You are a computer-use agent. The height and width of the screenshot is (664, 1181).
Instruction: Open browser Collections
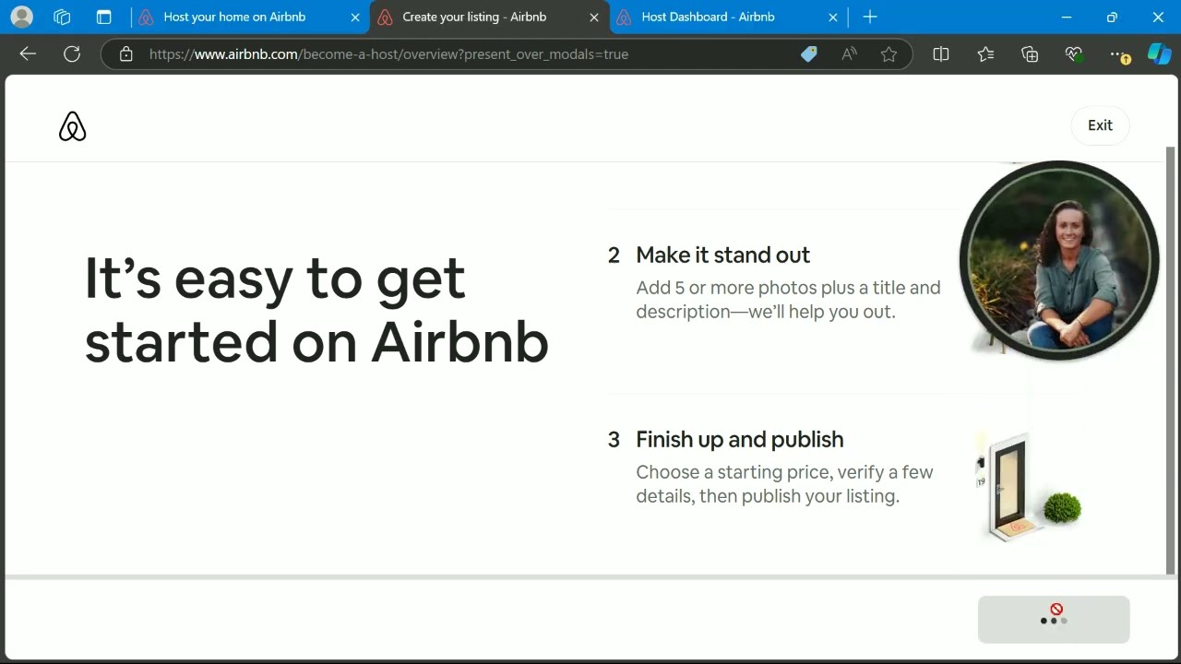click(x=1030, y=54)
